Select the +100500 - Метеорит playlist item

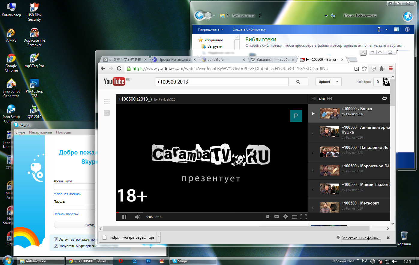(349, 206)
